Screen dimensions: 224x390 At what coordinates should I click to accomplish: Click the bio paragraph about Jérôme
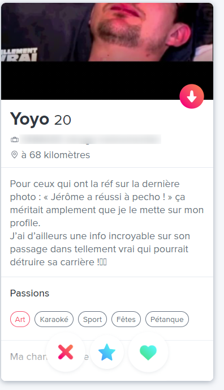pos(107,223)
